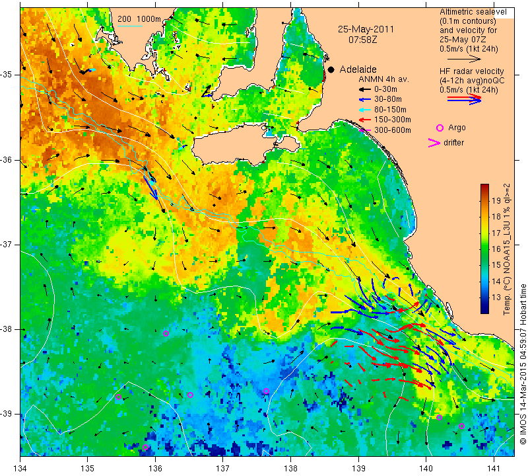Click the 30-80m depth label
The width and height of the screenshot is (528, 476).
coord(388,100)
